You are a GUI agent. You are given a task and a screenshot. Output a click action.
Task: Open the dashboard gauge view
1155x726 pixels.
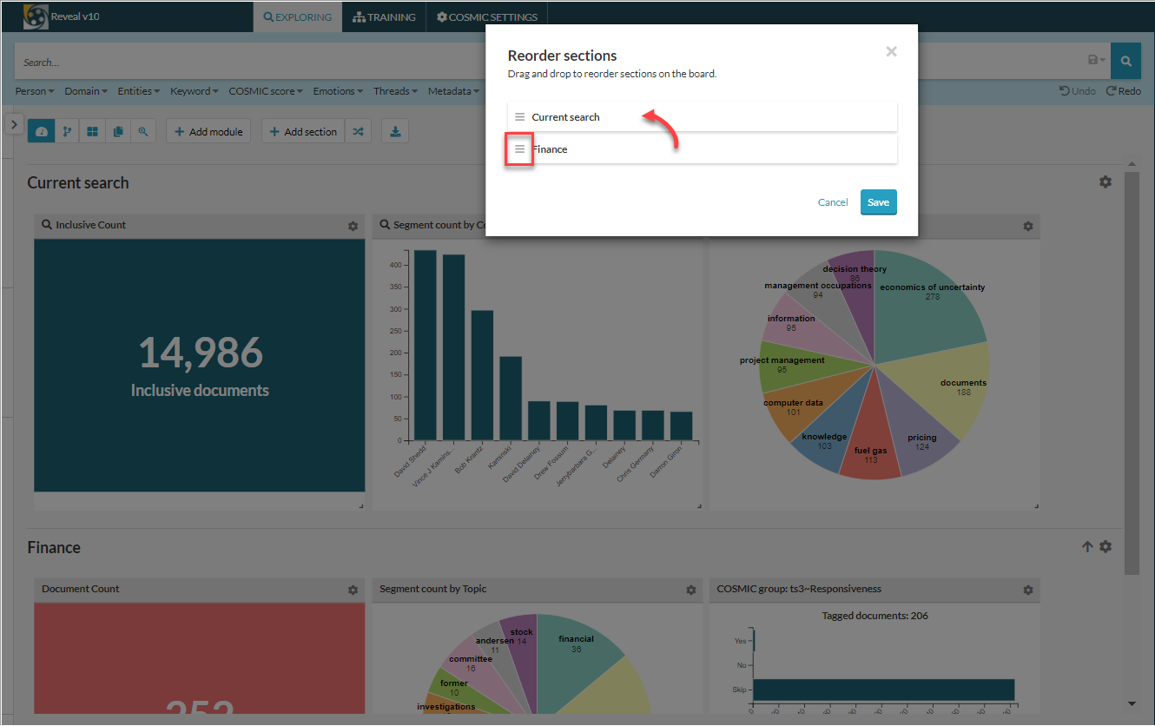[41, 132]
